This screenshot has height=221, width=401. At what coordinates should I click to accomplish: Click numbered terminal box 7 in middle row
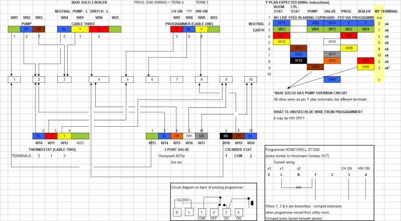(174, 79)
